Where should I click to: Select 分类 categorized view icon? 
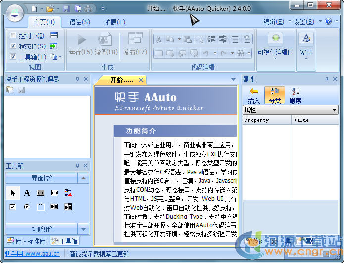274,94
